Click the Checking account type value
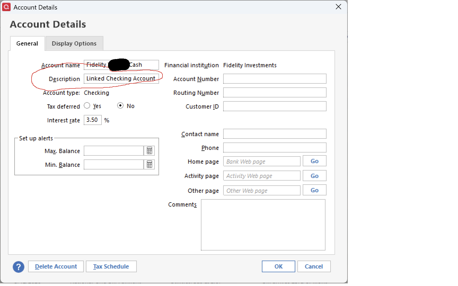Screen dimensions: 458x286 (x=96, y=93)
